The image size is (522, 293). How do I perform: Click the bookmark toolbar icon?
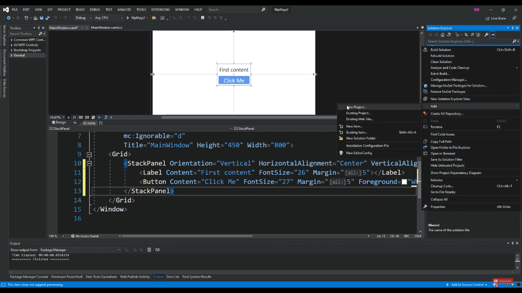pos(203,18)
